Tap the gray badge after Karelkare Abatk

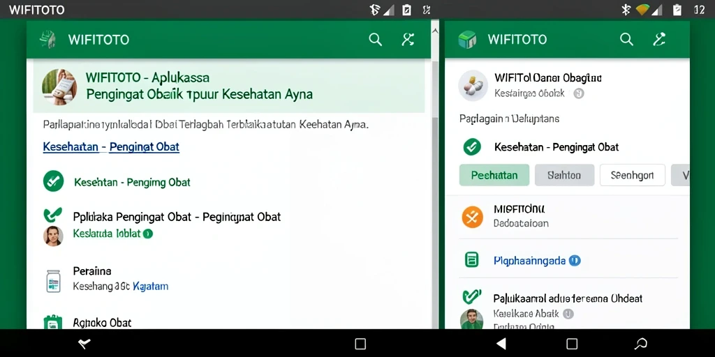point(568,314)
